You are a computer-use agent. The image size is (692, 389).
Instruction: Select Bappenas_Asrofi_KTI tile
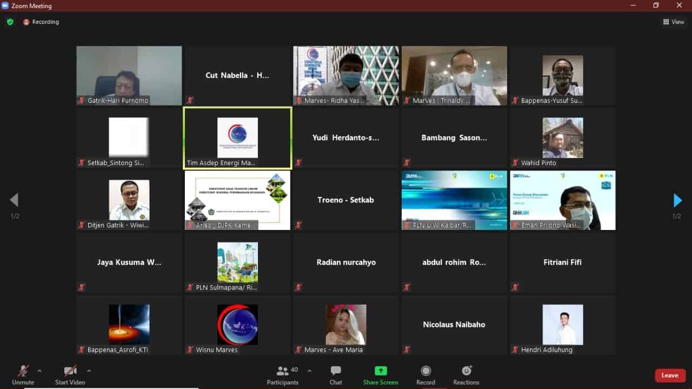(x=129, y=325)
